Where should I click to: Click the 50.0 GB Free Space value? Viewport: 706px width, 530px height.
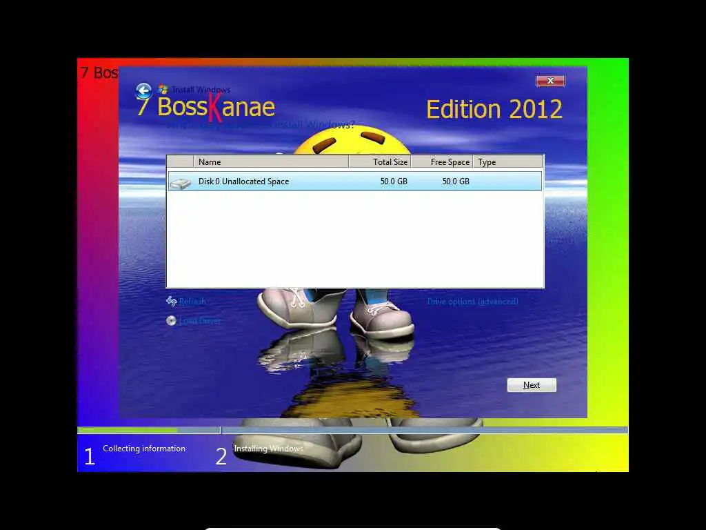pos(456,181)
